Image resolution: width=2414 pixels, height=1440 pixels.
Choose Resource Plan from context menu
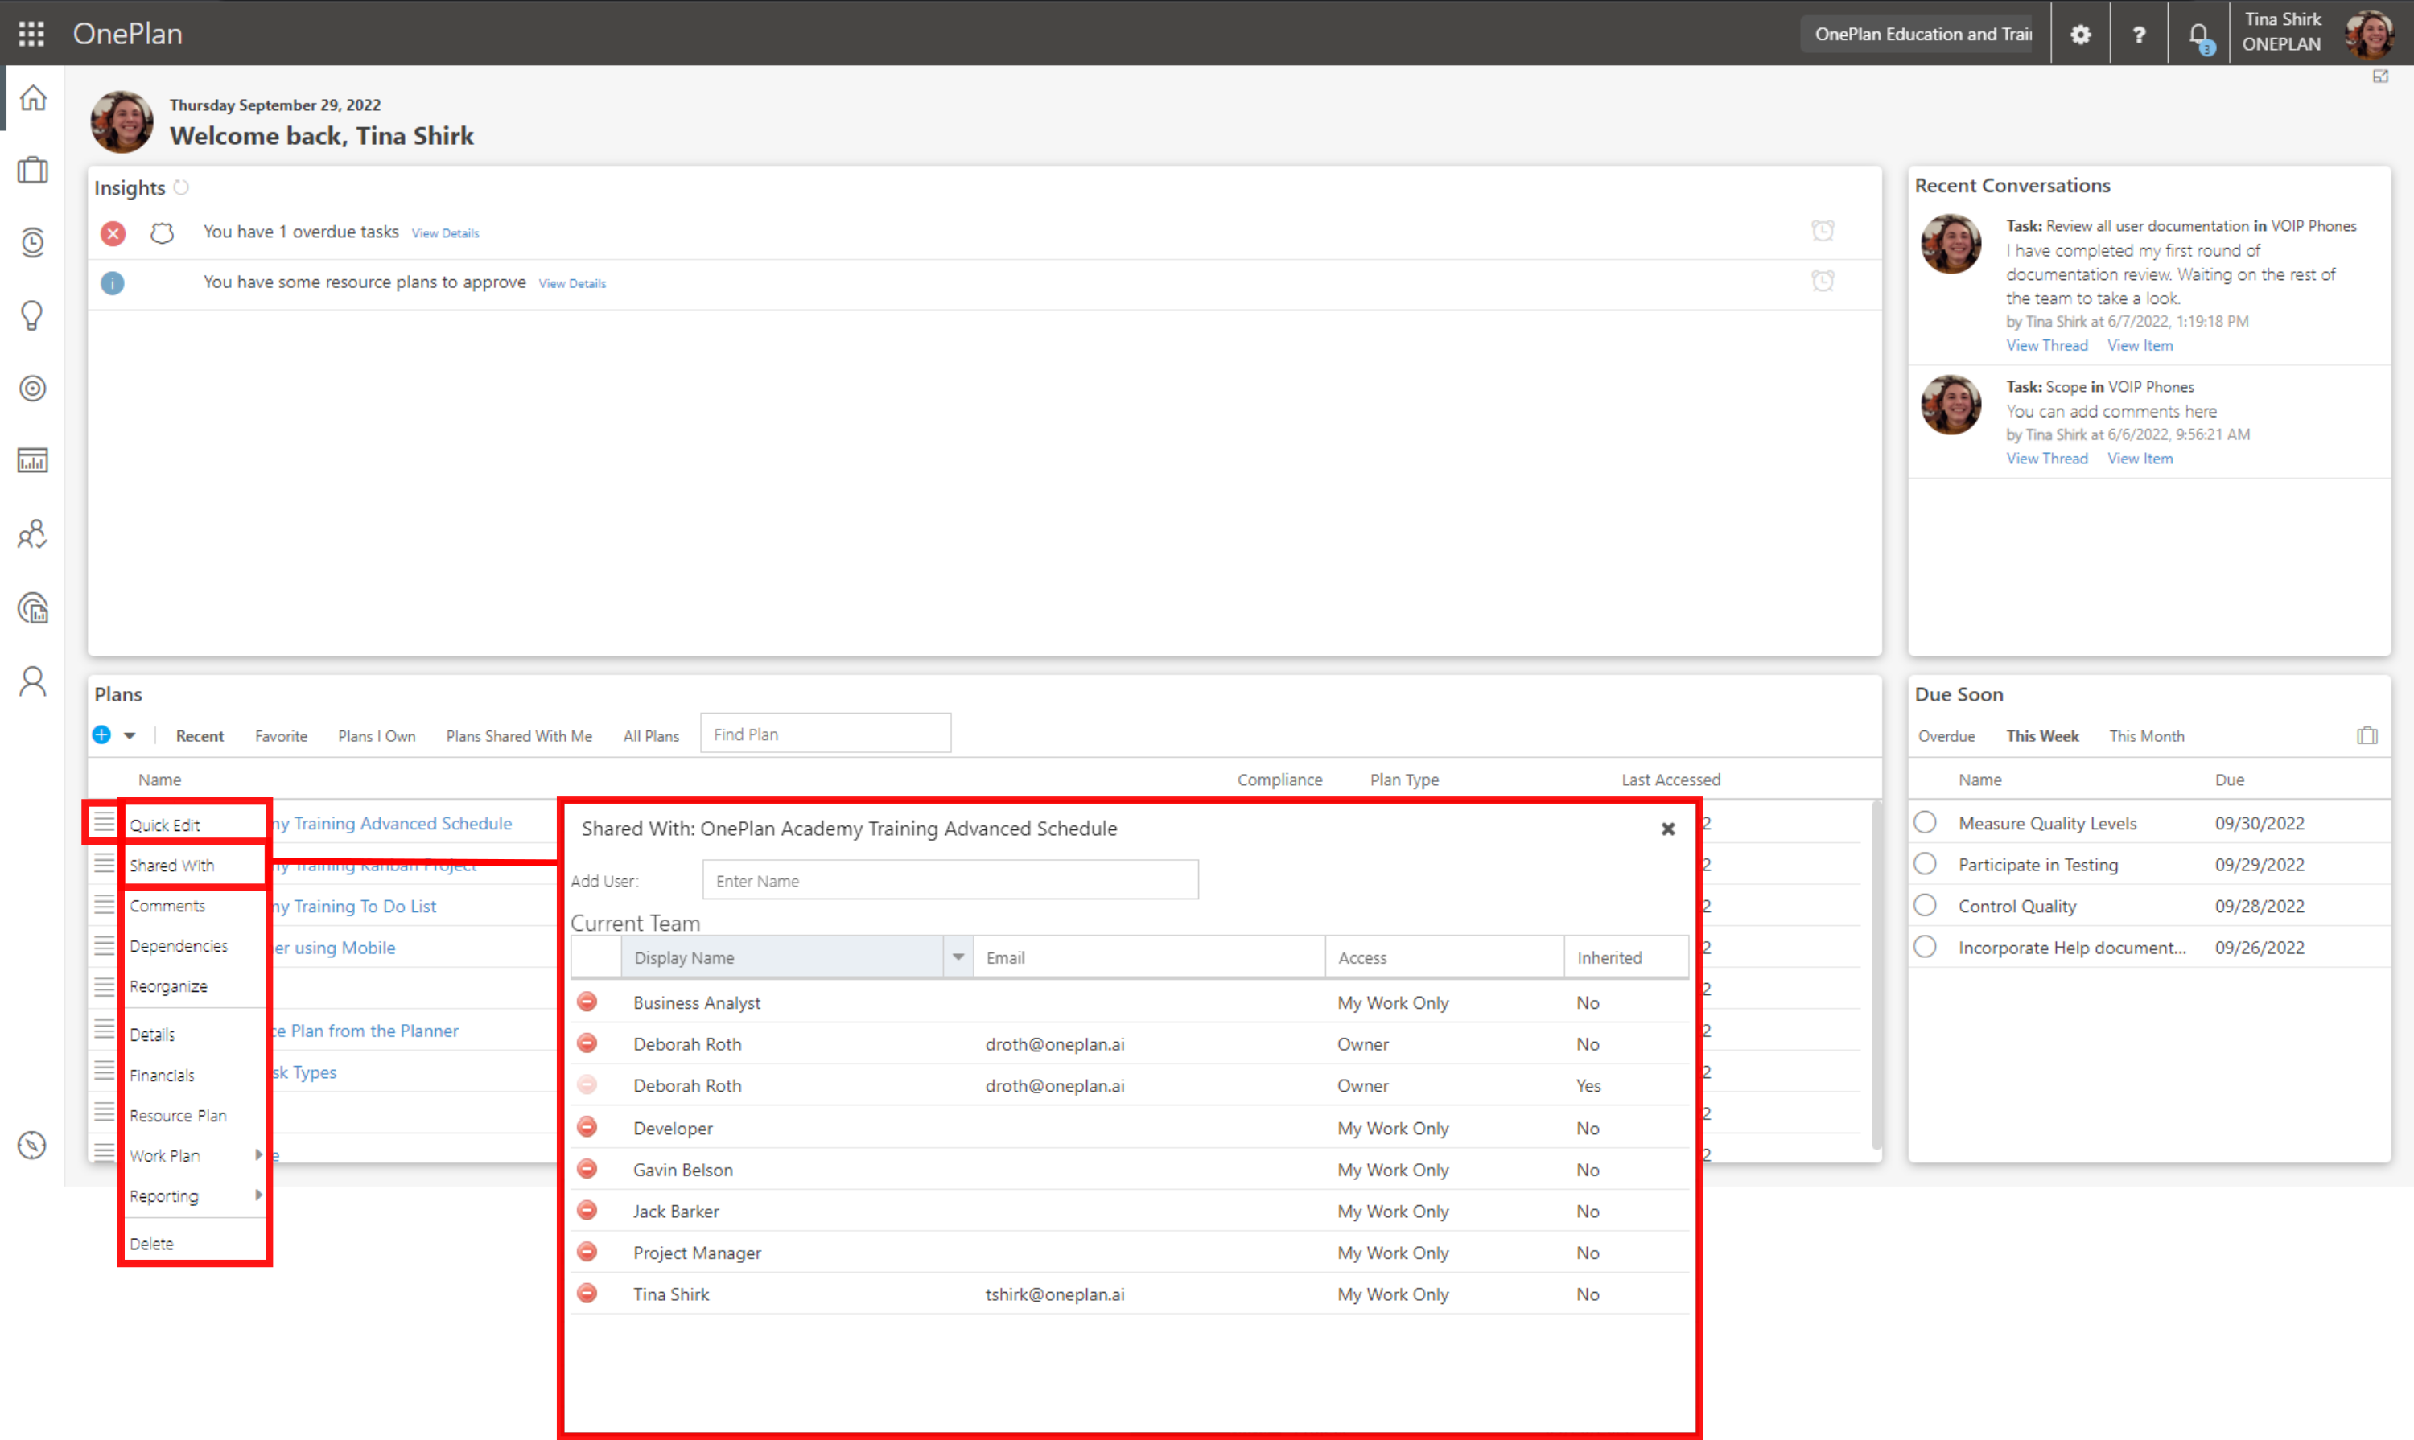coord(179,1116)
